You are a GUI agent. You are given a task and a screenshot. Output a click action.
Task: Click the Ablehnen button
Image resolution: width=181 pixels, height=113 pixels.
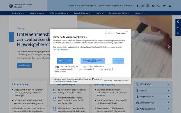pyautogui.click(x=118, y=61)
